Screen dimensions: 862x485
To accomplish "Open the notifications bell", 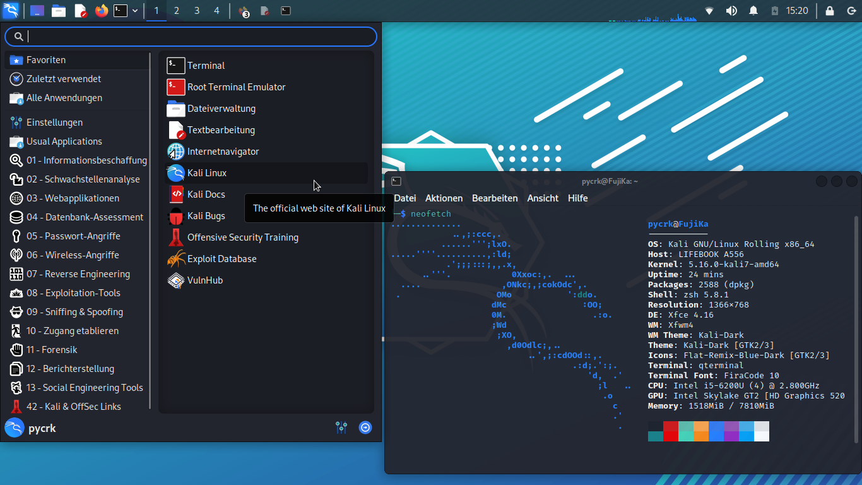I will point(753,11).
